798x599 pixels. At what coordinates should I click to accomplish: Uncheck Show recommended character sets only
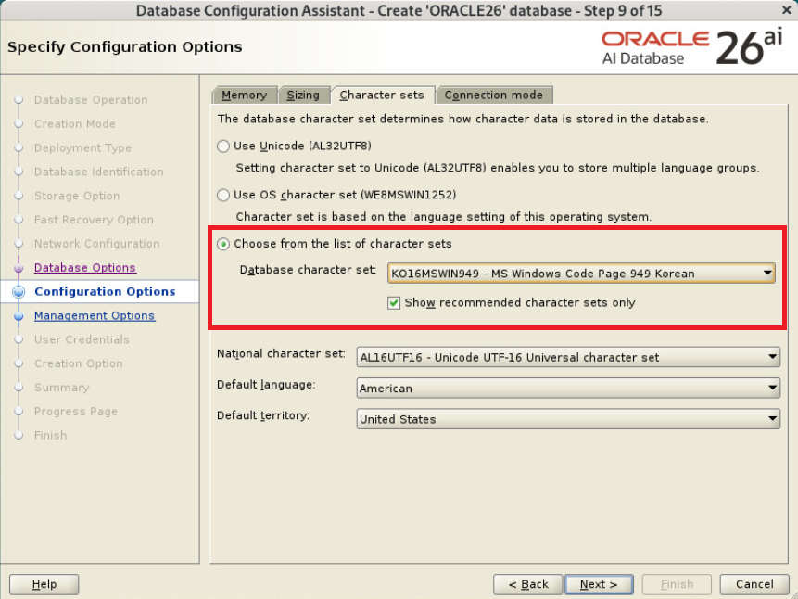[393, 303]
